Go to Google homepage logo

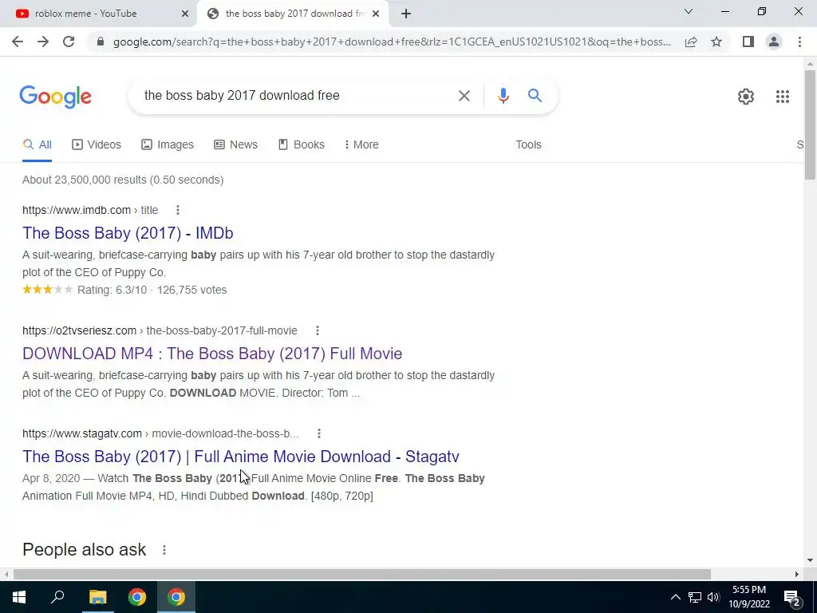click(x=55, y=97)
